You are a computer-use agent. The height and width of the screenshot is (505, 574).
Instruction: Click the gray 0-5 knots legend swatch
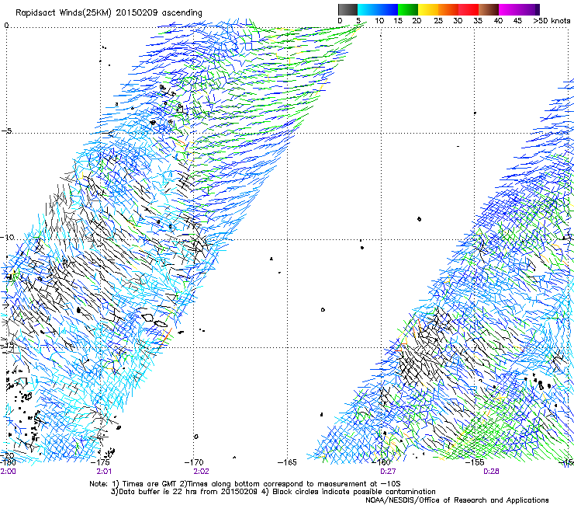click(x=348, y=9)
